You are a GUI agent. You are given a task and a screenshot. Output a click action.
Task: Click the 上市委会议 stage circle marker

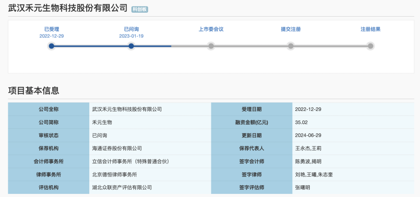211,46
